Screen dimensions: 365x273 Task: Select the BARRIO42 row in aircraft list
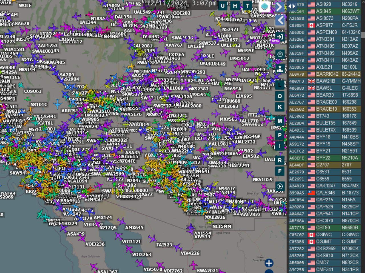click(325, 74)
